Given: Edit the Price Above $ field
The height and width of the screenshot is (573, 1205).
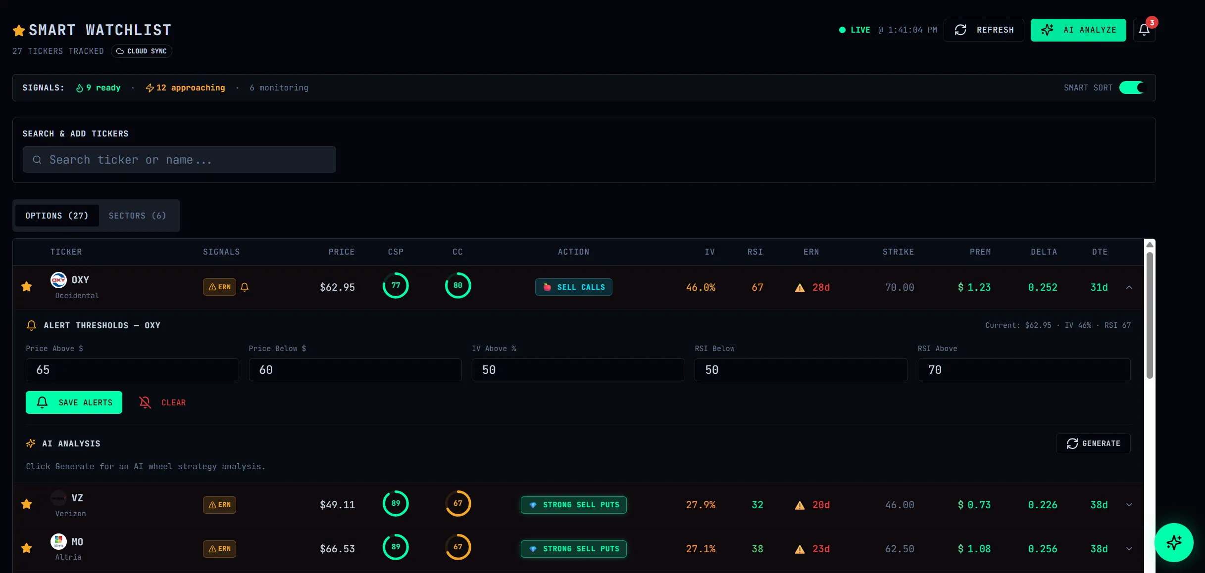Looking at the screenshot, I should tap(132, 370).
